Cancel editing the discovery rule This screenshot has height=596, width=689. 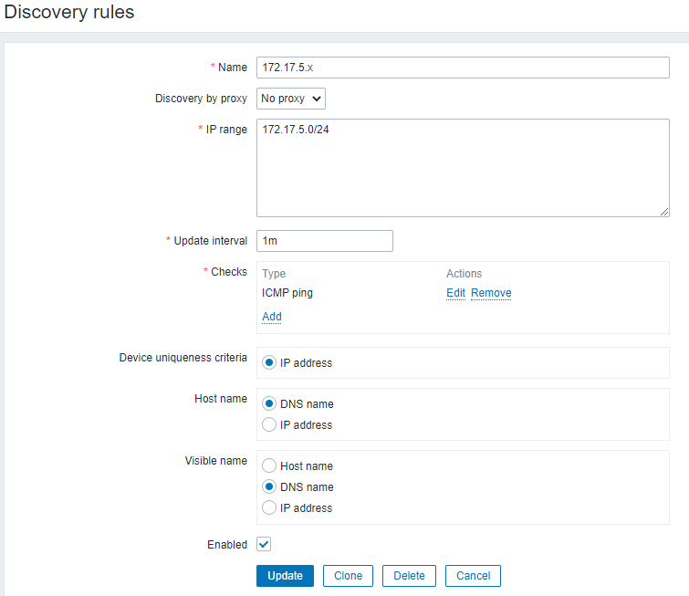(473, 576)
